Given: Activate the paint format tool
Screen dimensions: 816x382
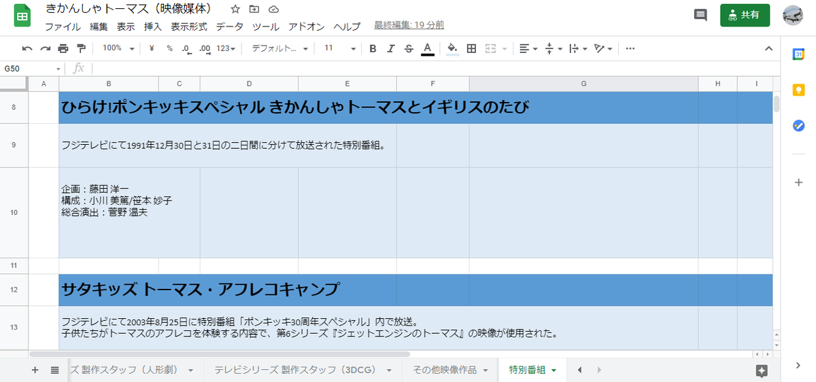Looking at the screenshot, I should (82, 48).
